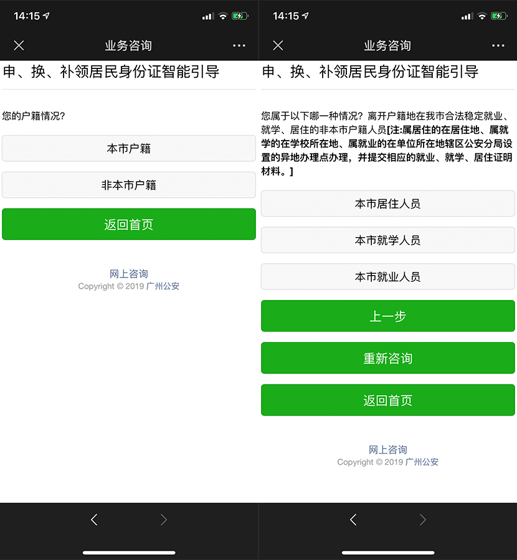517x560 pixels.
Task: Return to homepage via 返回首页 button
Action: (128, 224)
